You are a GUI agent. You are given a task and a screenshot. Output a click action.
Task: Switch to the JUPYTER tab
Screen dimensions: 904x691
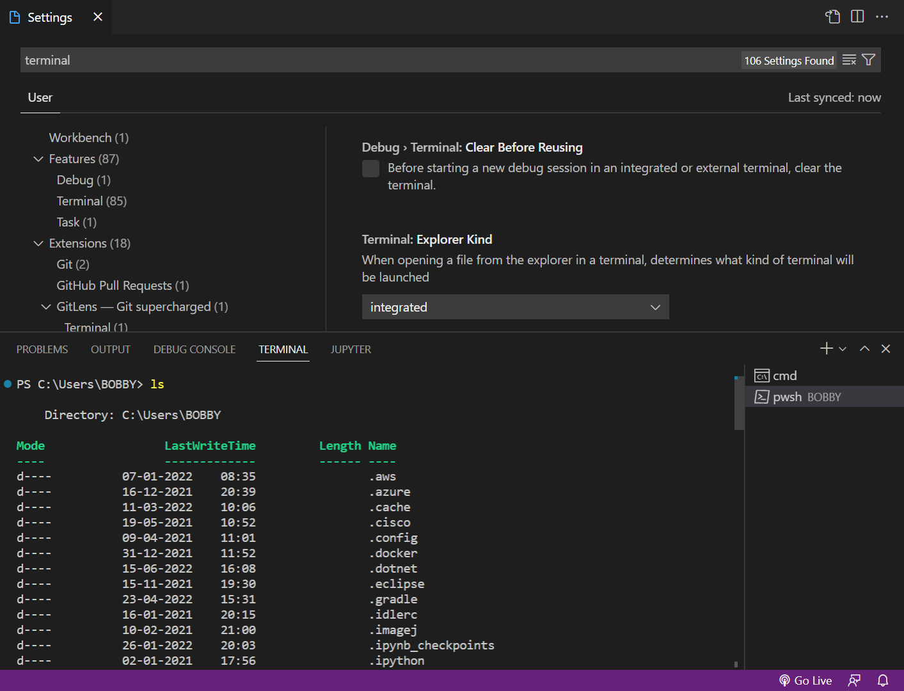pyautogui.click(x=351, y=349)
